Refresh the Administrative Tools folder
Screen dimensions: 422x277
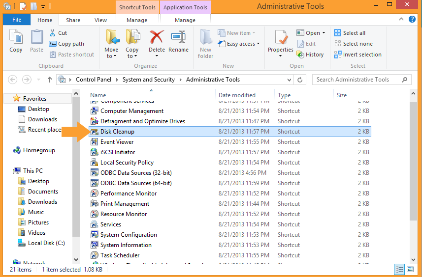pyautogui.click(x=300, y=80)
